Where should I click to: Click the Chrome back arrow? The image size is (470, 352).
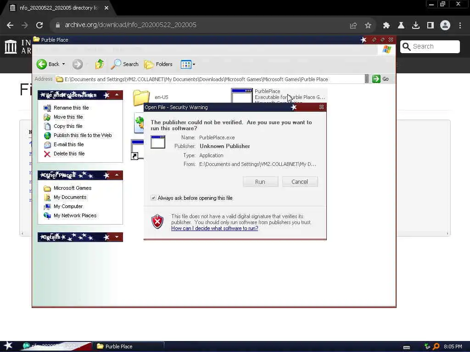(x=10, y=25)
